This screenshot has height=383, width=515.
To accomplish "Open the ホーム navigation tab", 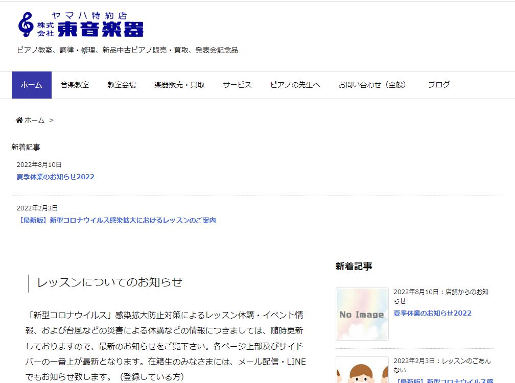I will (x=32, y=85).
